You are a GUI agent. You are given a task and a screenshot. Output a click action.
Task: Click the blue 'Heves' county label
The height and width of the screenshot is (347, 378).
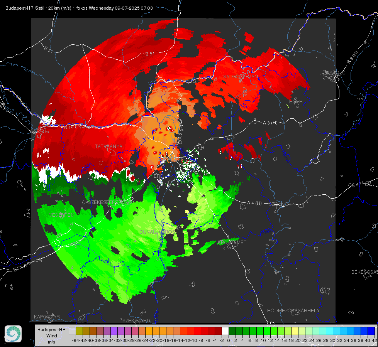(x=286, y=156)
